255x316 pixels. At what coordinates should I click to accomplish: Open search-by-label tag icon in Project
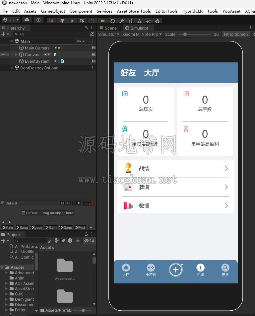63,240
